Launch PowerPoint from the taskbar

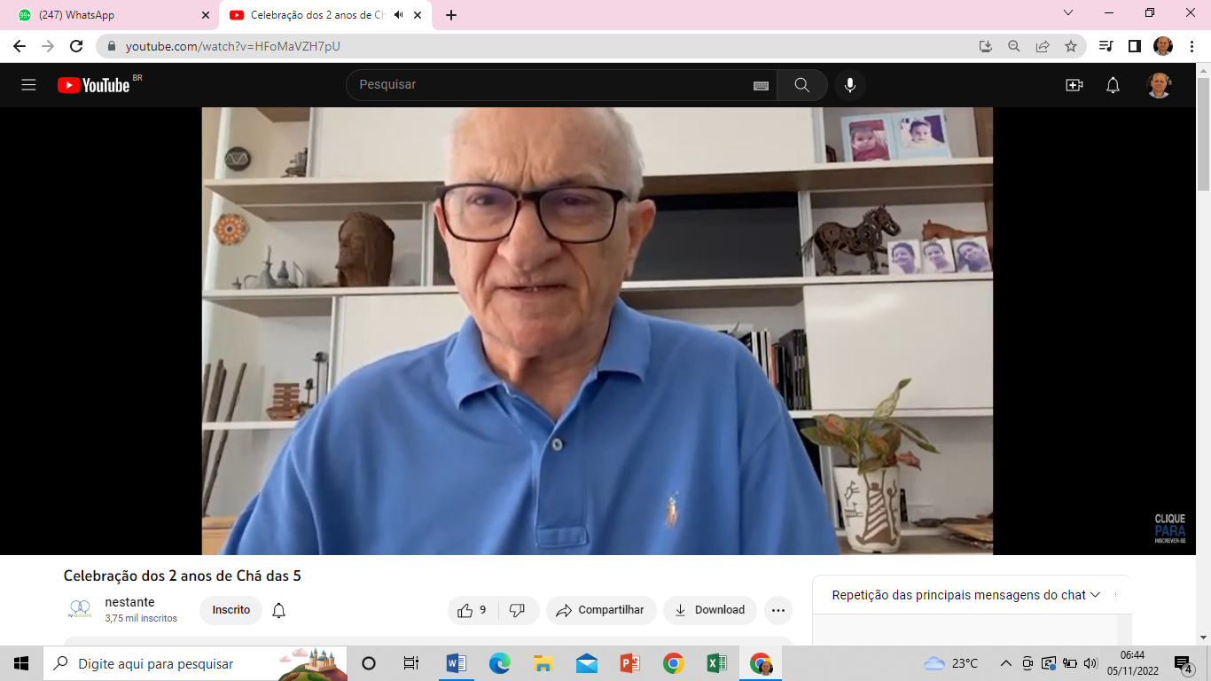(629, 663)
